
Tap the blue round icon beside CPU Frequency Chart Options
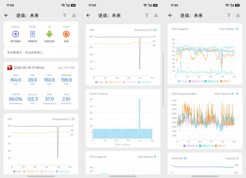point(237,94)
